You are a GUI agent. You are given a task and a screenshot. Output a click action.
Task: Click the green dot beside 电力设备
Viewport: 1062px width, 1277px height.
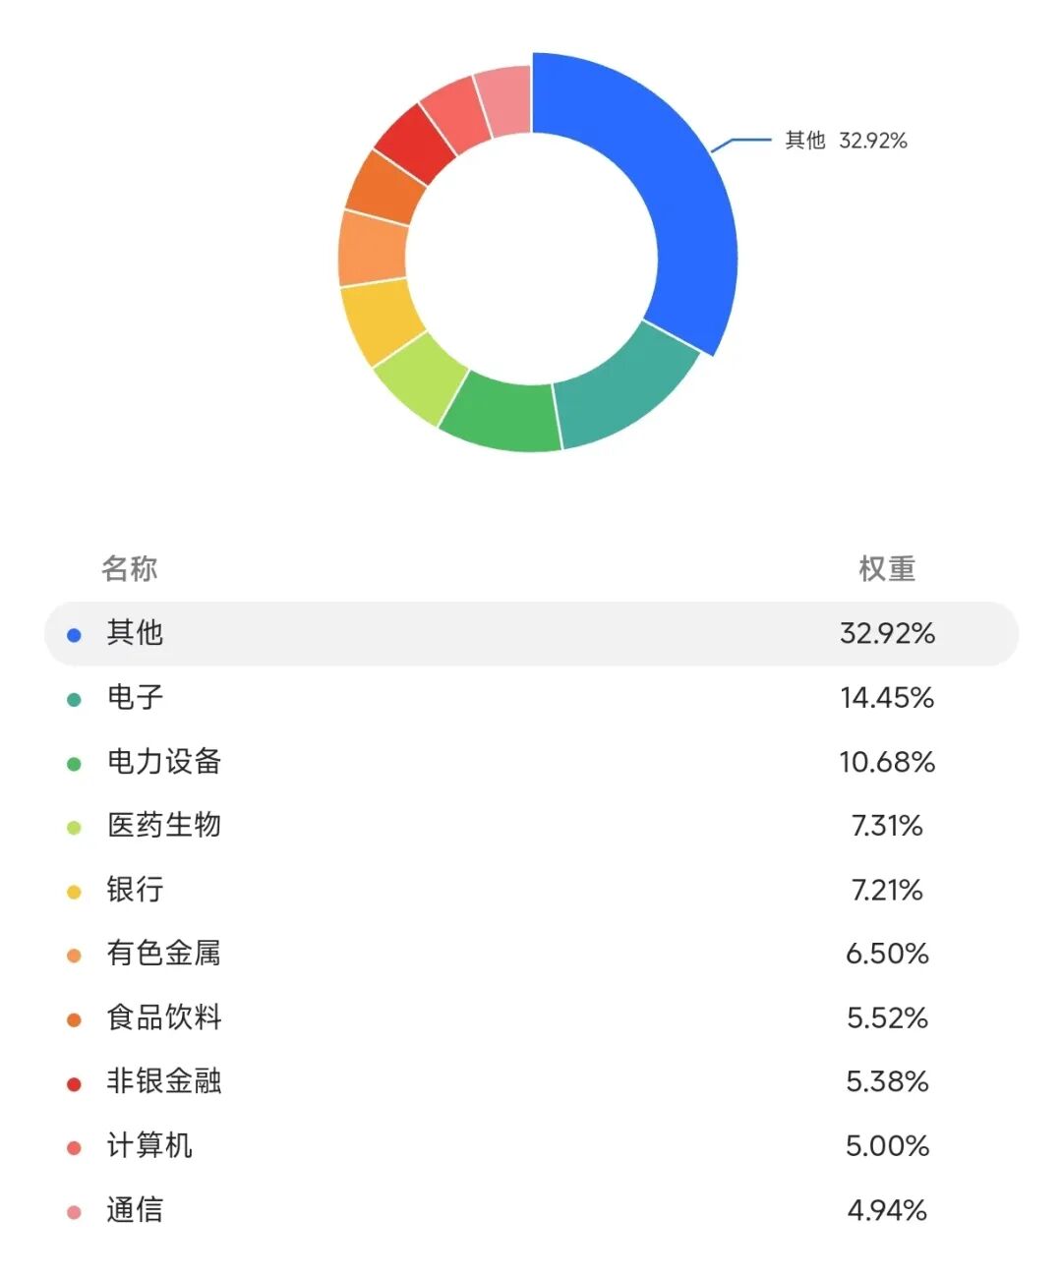pos(74,764)
